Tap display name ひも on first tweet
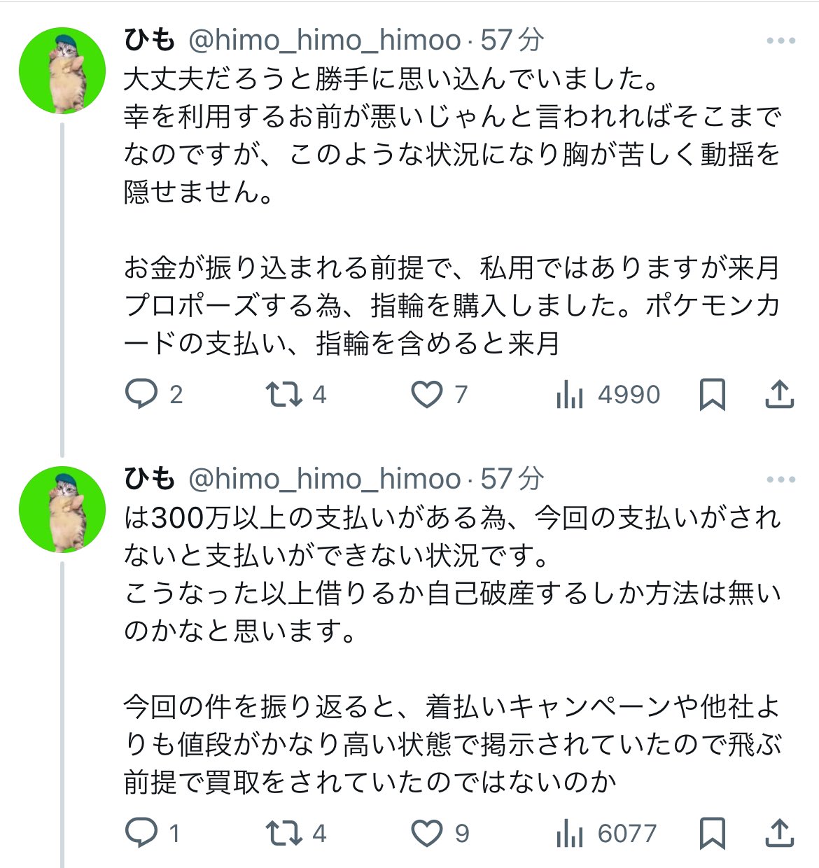Image resolution: width=819 pixels, height=868 pixels. [x=148, y=41]
